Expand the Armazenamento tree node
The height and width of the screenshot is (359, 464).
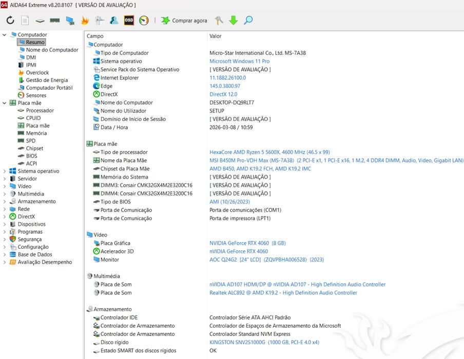click(x=5, y=202)
